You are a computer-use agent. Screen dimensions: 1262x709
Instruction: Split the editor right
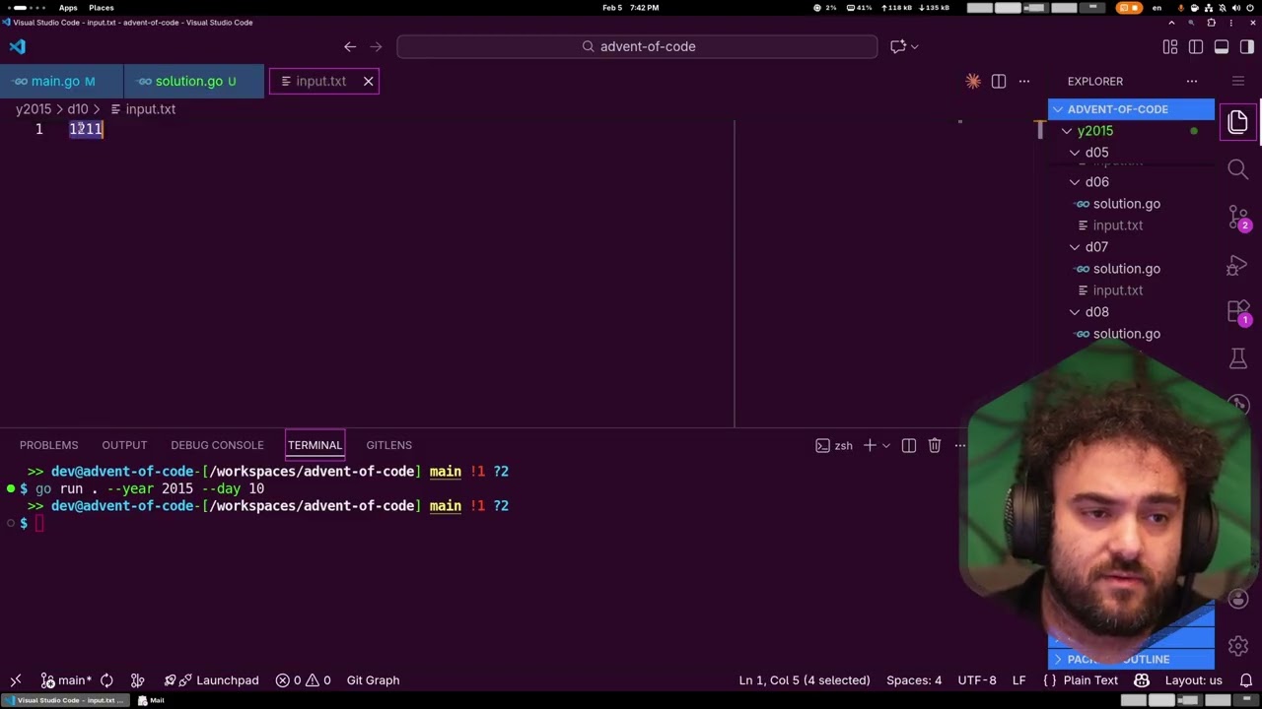[999, 82]
